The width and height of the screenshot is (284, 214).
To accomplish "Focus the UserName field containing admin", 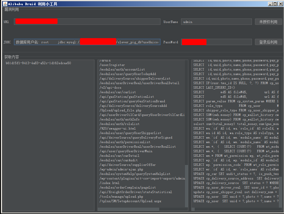I will (x=216, y=22).
